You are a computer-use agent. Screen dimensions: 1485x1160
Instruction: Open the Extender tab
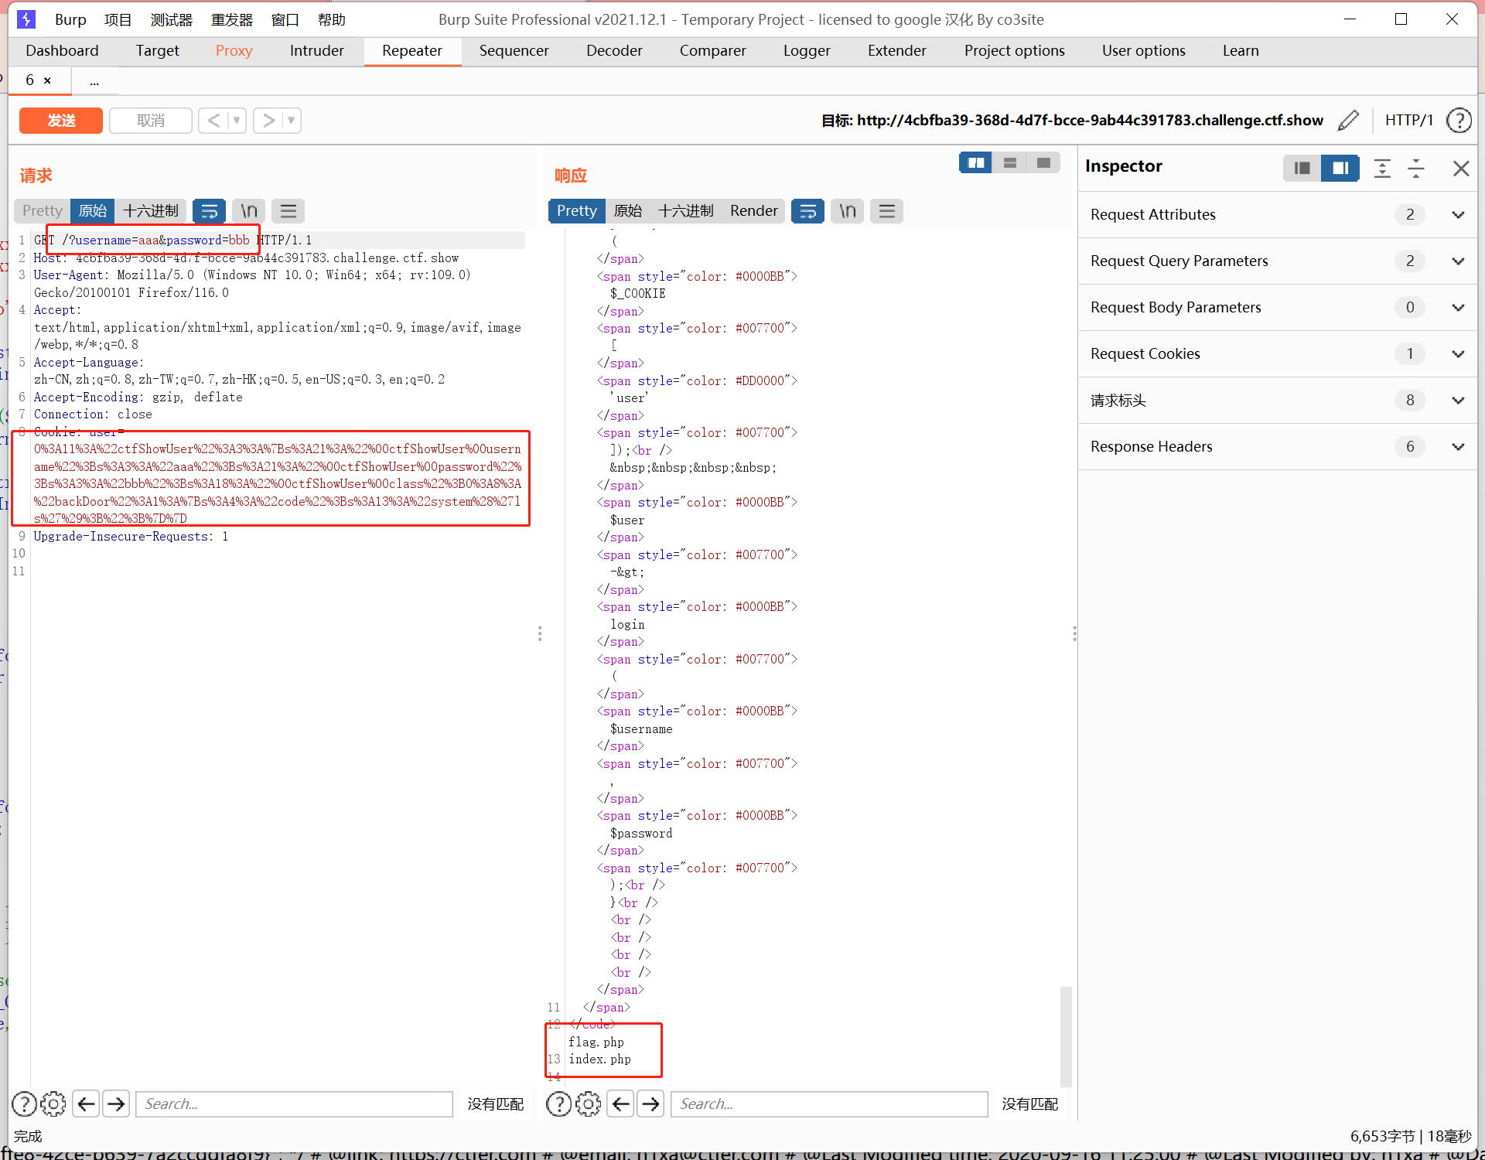click(896, 51)
